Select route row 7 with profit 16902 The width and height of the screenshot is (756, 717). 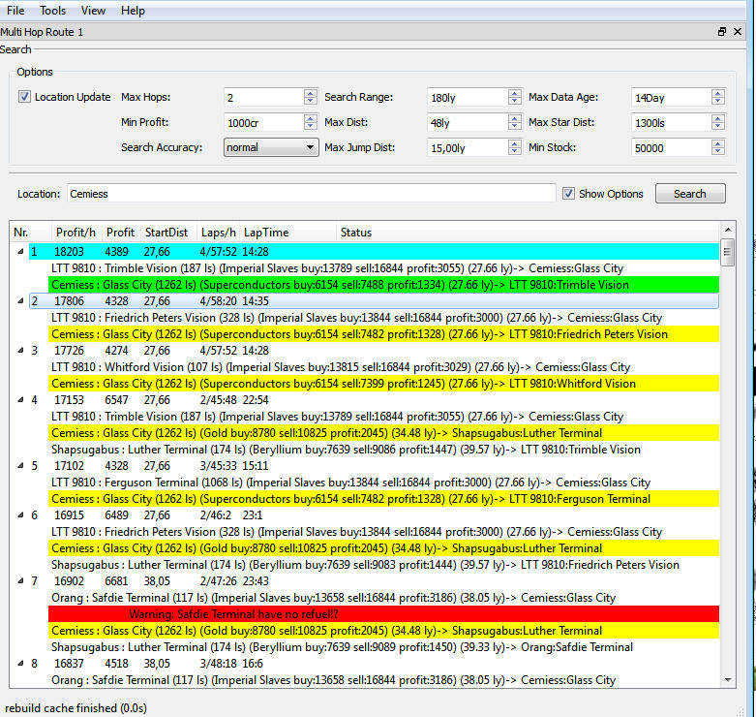374,581
